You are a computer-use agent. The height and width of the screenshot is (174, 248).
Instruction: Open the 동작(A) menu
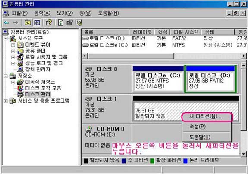[x=42, y=13]
